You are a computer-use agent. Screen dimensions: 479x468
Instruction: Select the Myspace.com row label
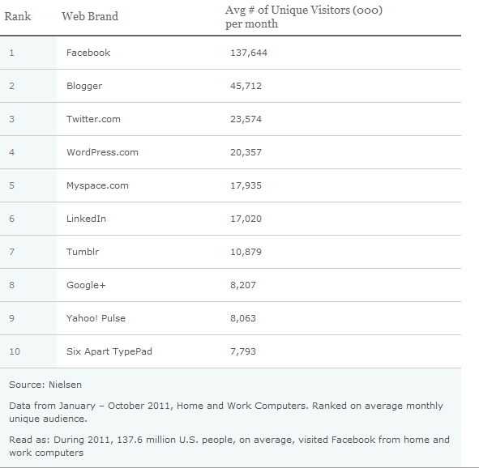pos(97,185)
